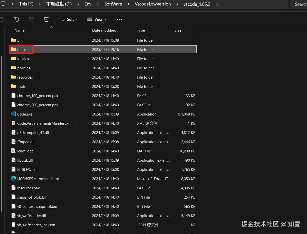Select file name Code.exe

pos(25,114)
